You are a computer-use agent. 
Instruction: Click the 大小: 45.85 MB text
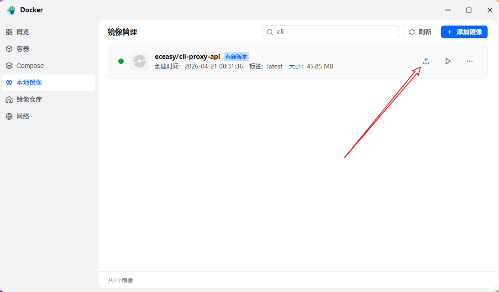click(311, 66)
